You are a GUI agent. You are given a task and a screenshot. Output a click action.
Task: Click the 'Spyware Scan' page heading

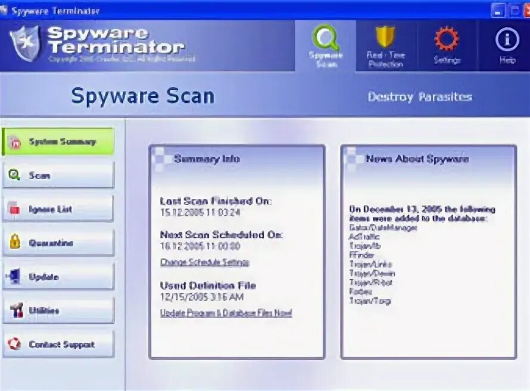coord(143,96)
